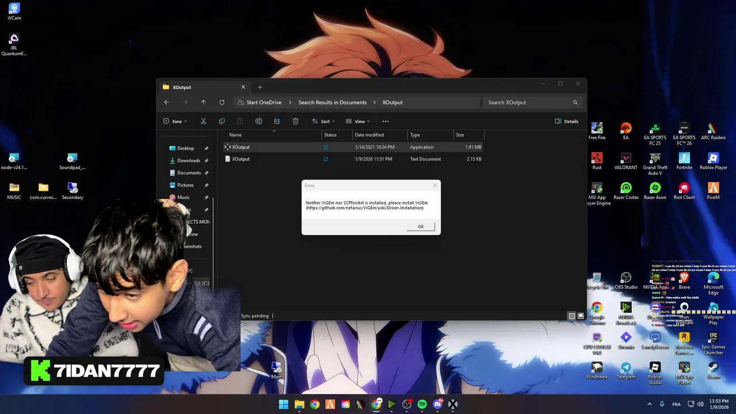
Task: Open Grand Theft Auto V shortcut
Action: [x=655, y=164]
